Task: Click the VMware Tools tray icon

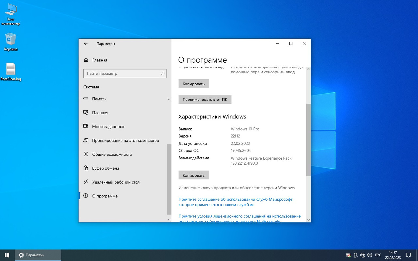Action: tap(349, 255)
